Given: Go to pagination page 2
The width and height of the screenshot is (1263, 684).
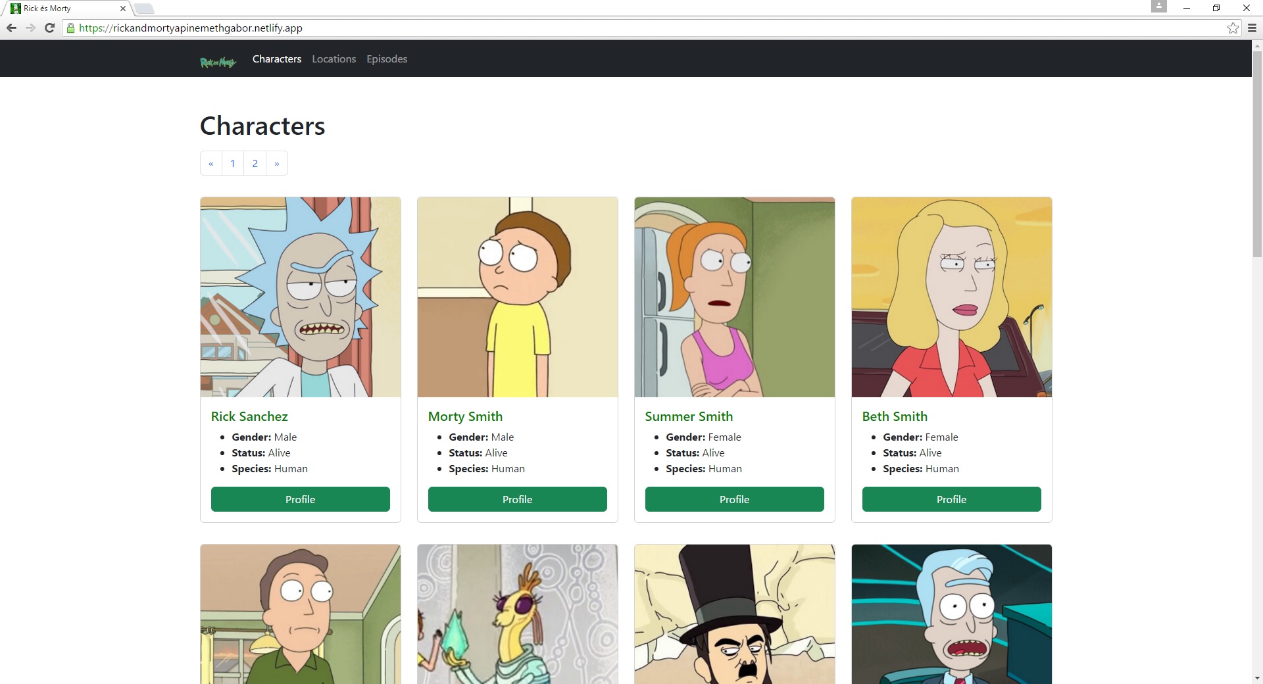Looking at the screenshot, I should click(255, 164).
